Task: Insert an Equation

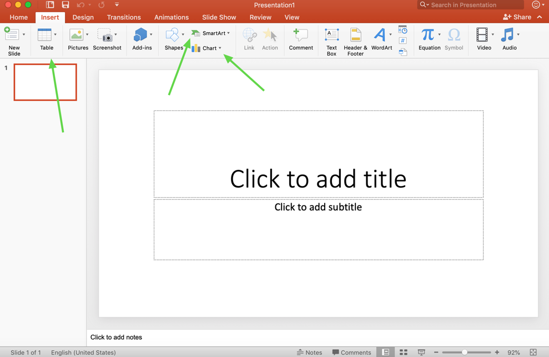Action: [428, 39]
